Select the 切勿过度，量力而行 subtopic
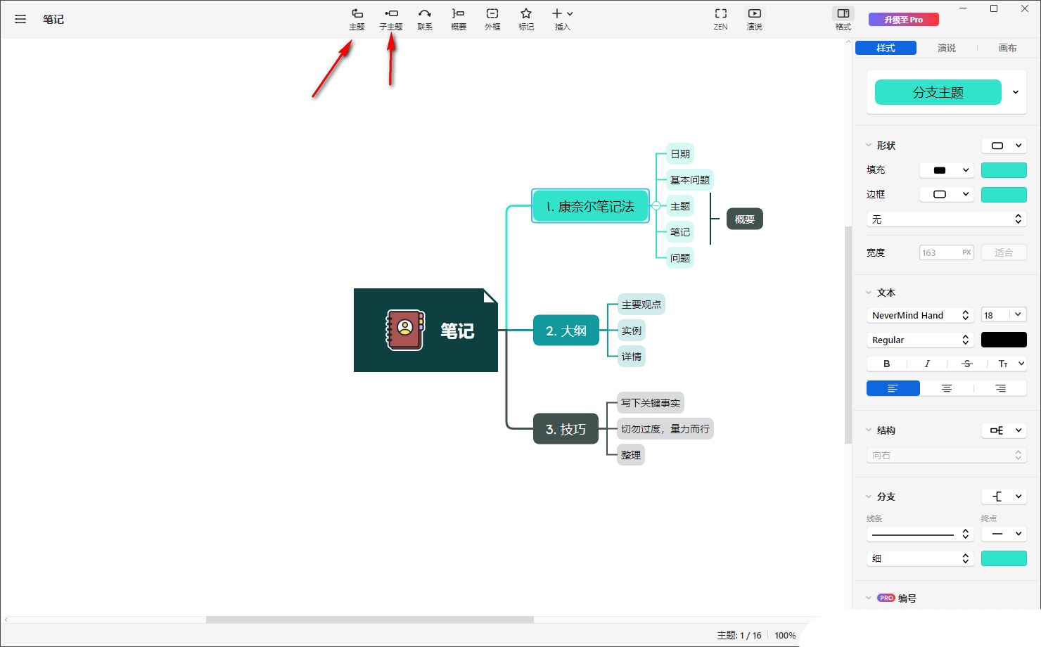The image size is (1041, 647). click(x=665, y=429)
